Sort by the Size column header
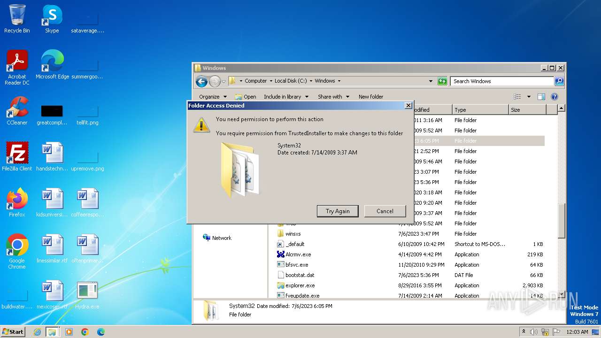The image size is (601, 338). tap(527, 110)
